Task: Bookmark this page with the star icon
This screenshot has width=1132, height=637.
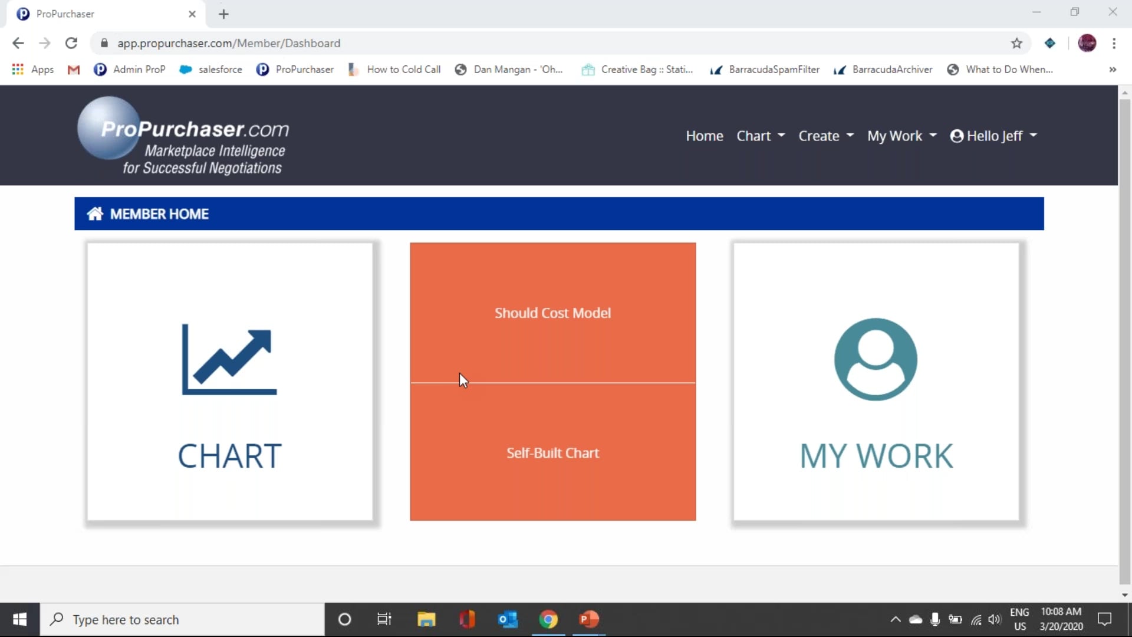Action: click(1016, 43)
